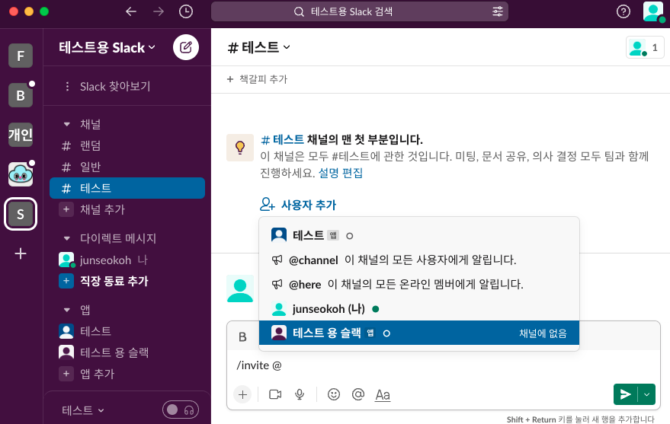Open the 테스트 app in sidebar
Image resolution: width=670 pixels, height=424 pixels.
[x=127, y=331]
